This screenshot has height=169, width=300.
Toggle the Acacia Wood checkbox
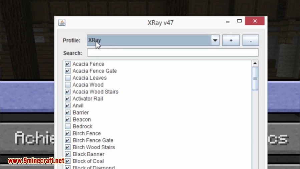coord(68,85)
